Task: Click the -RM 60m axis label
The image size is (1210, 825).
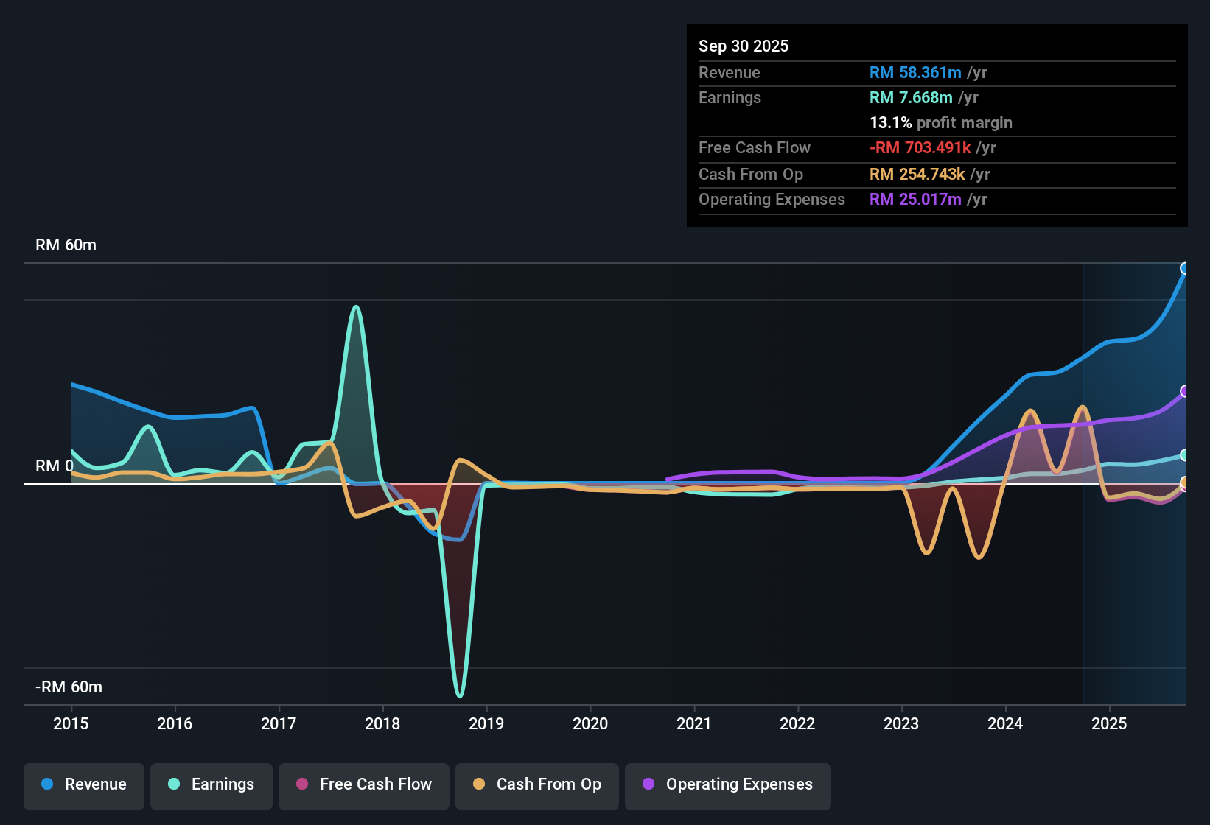Action: coord(69,687)
